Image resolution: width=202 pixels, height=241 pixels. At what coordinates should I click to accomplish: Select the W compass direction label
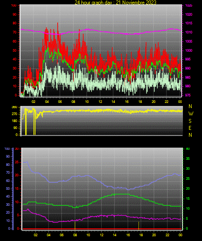(x=191, y=114)
